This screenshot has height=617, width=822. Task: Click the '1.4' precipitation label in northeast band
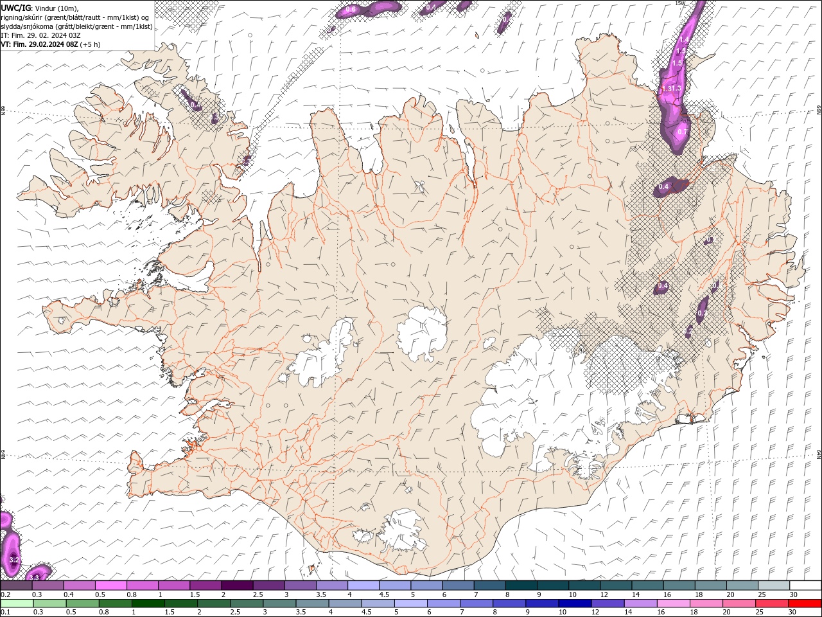click(x=683, y=40)
